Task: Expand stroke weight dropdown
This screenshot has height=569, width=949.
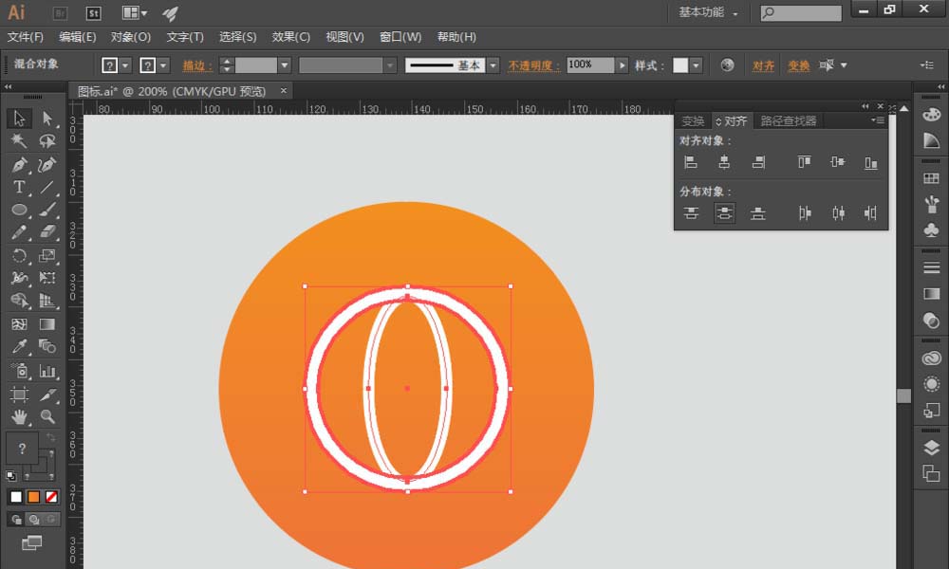Action: coord(285,65)
